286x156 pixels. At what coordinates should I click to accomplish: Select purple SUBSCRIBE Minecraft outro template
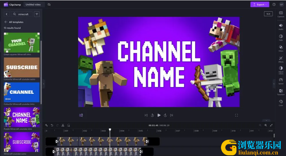pos(22,142)
